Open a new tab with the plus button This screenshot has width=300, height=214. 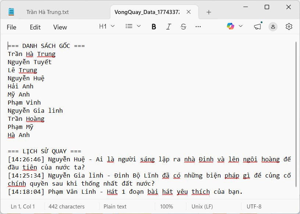click(x=208, y=12)
